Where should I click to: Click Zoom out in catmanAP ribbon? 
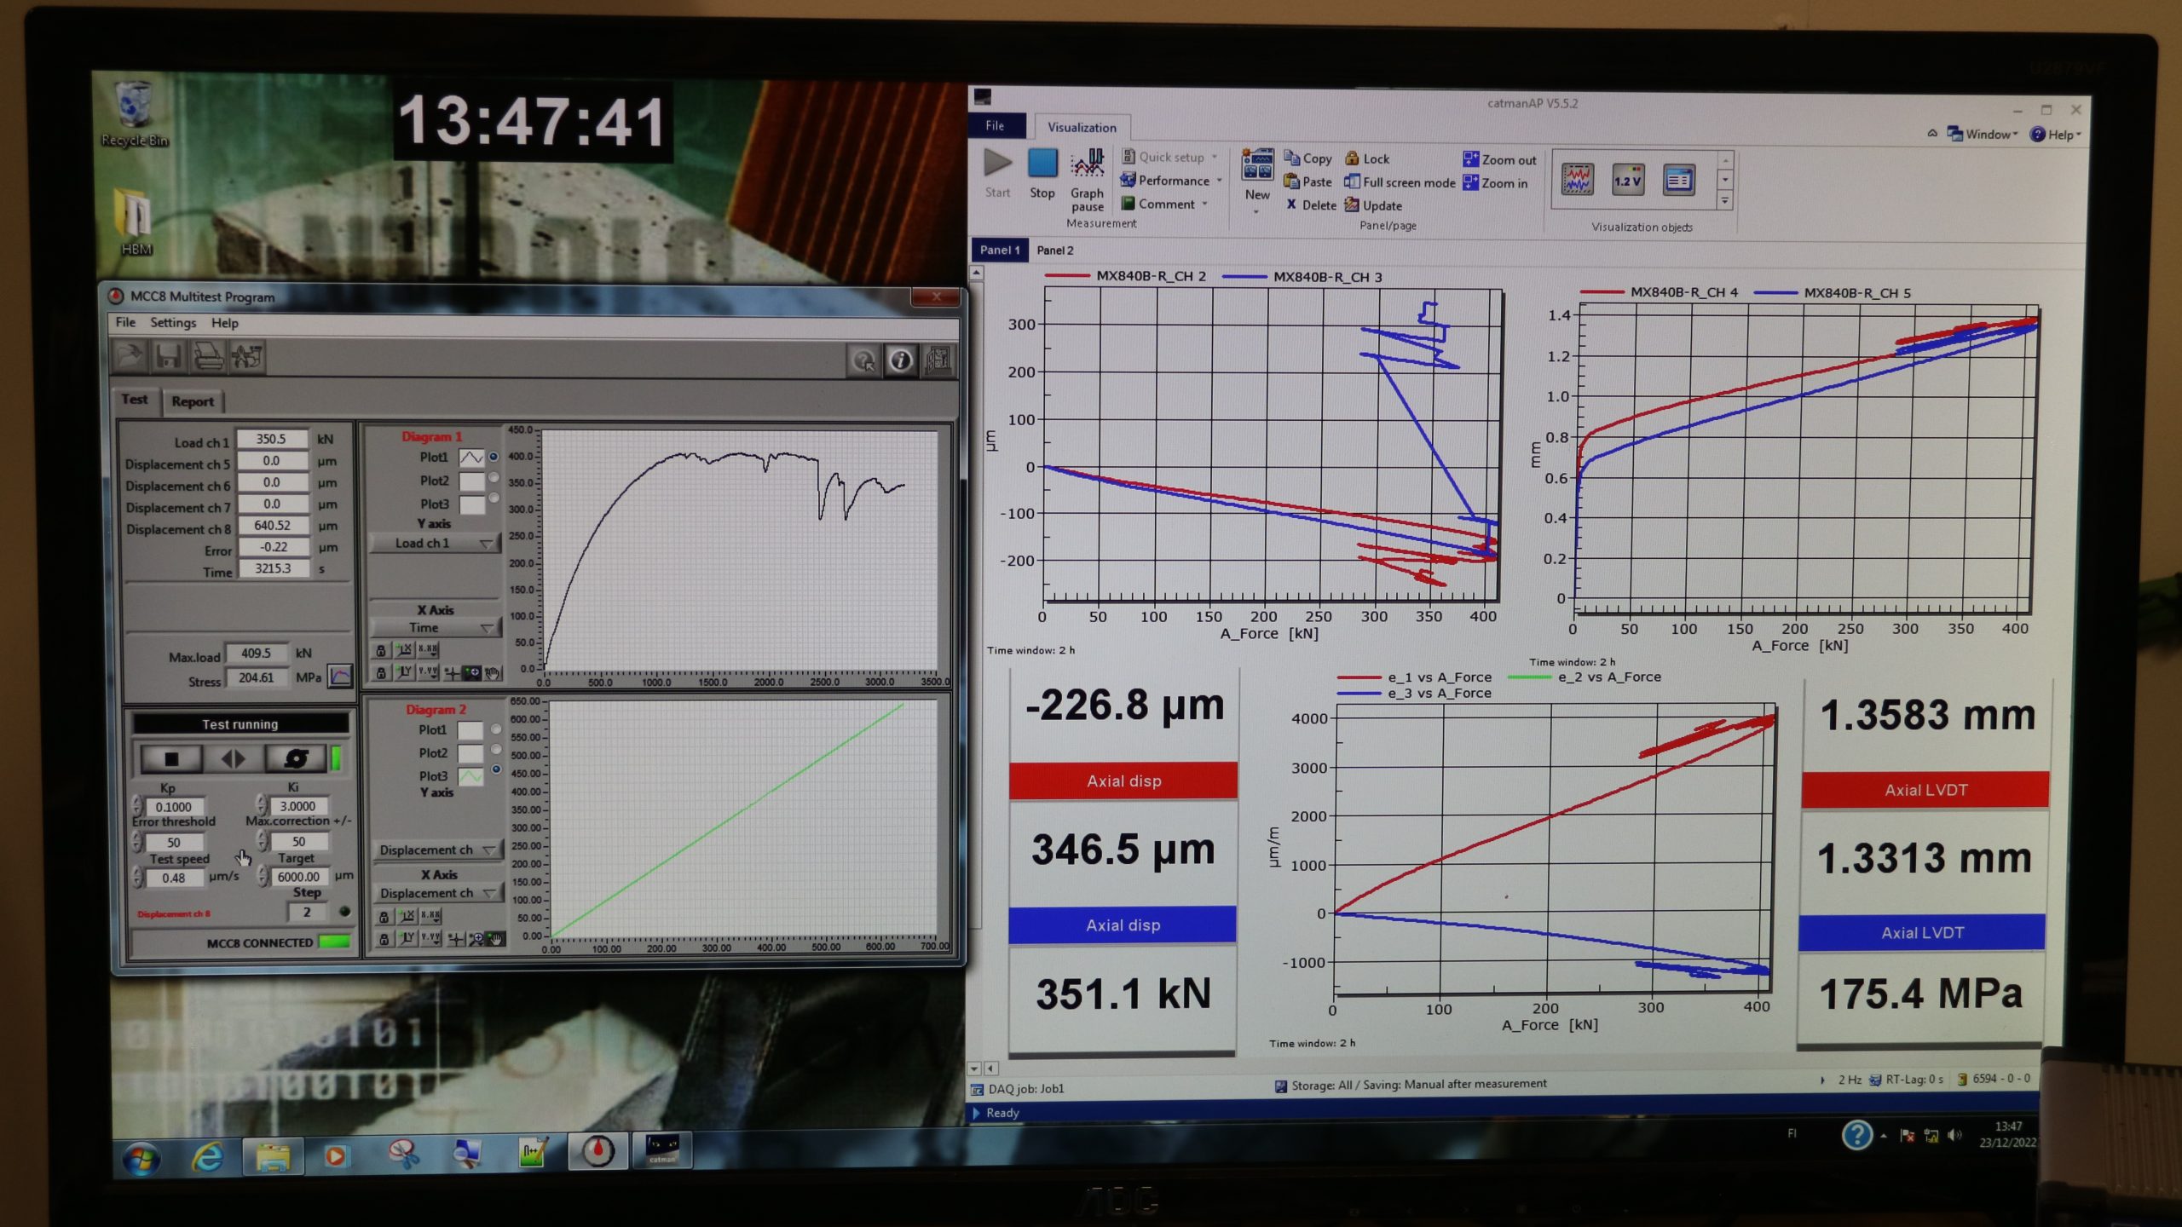point(1499,159)
